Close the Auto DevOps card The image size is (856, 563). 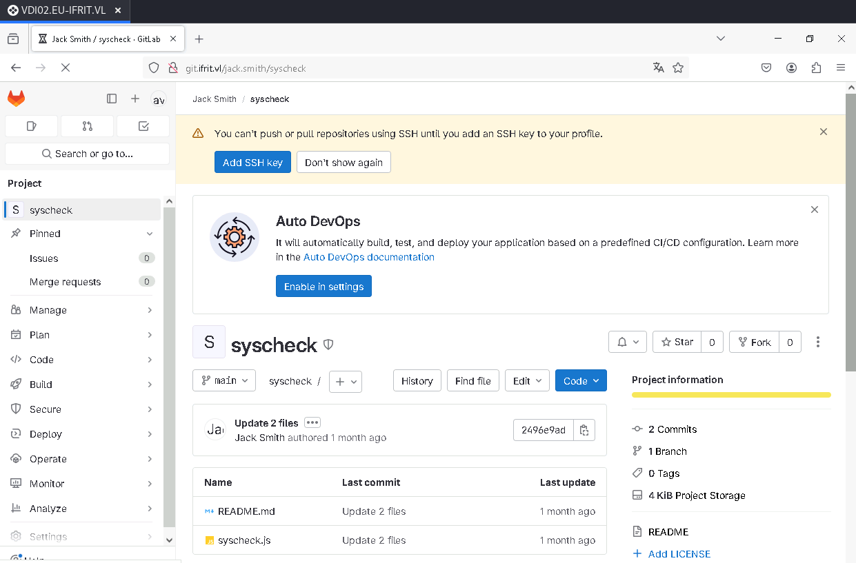point(815,209)
